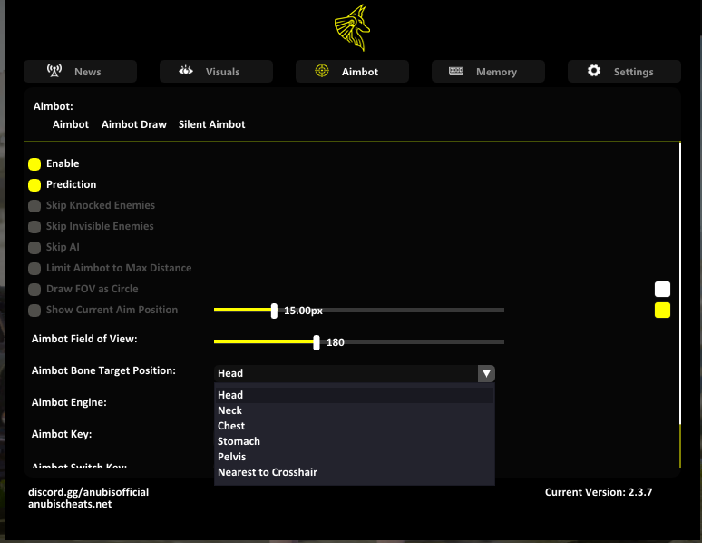This screenshot has width=702, height=543.
Task: Enable Skip Invisible Enemies
Action: 34,227
